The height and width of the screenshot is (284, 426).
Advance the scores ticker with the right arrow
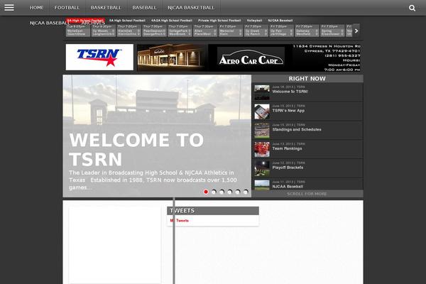[356, 31]
